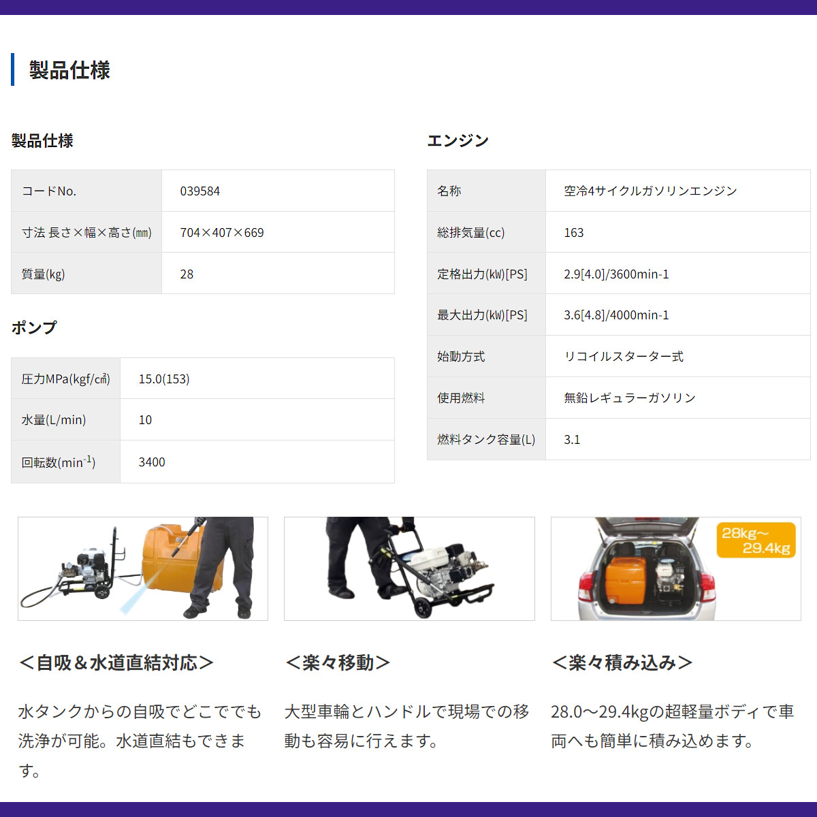817x817 pixels.
Task: Open the washer with orange tank photo
Action: pyautogui.click(x=143, y=568)
